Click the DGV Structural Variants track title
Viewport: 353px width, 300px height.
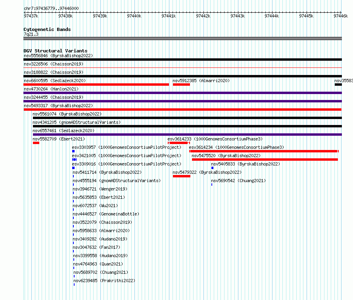point(56,51)
